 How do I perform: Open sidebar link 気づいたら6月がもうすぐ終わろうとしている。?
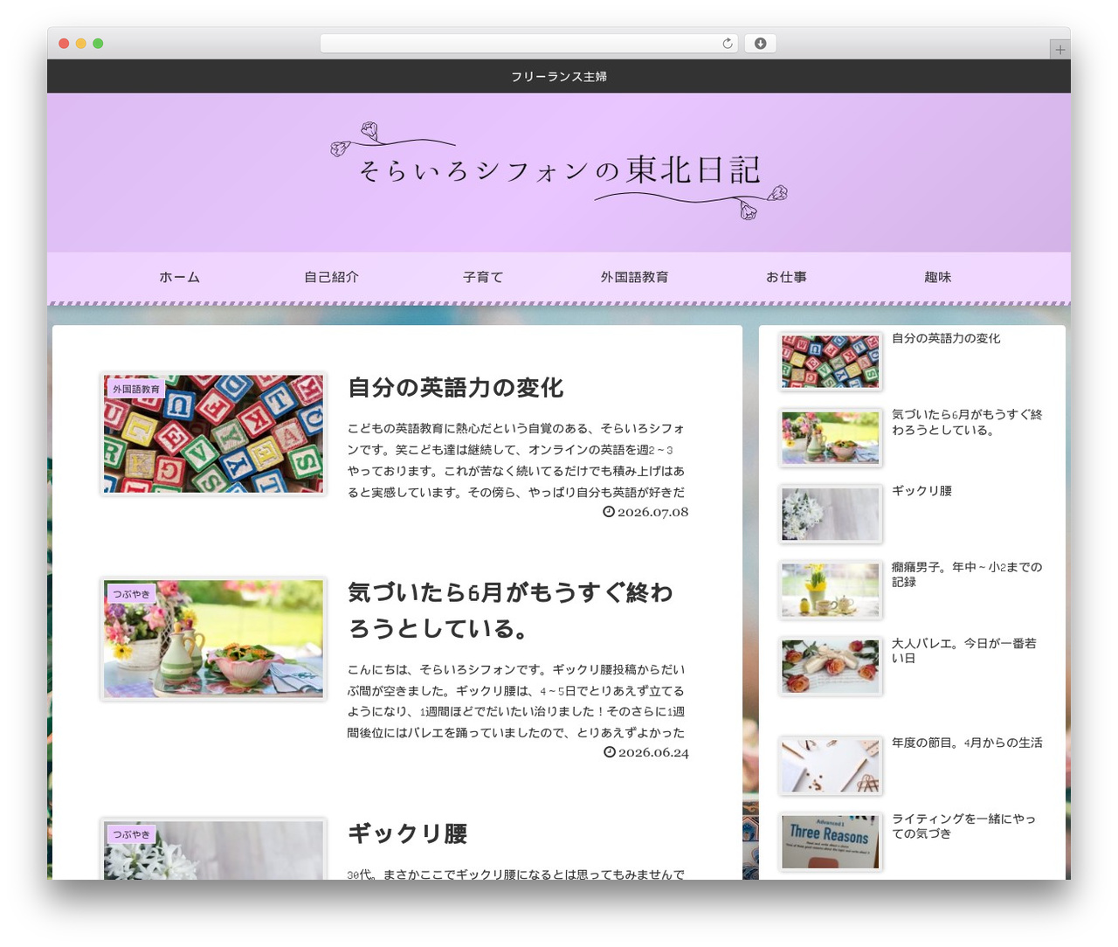tap(967, 422)
